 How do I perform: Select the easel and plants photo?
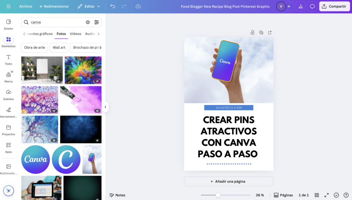42,70
